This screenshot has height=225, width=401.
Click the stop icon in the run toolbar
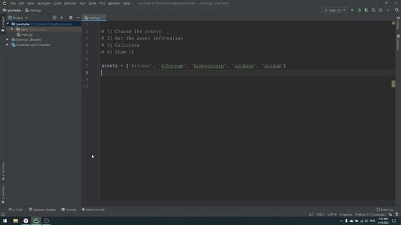point(388,10)
